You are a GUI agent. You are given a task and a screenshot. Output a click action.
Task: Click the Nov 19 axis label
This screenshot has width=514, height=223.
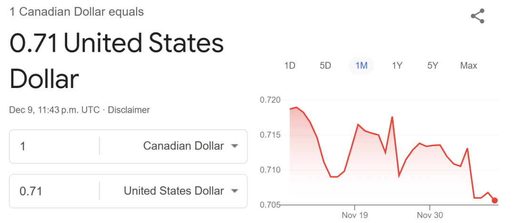pos(355,215)
